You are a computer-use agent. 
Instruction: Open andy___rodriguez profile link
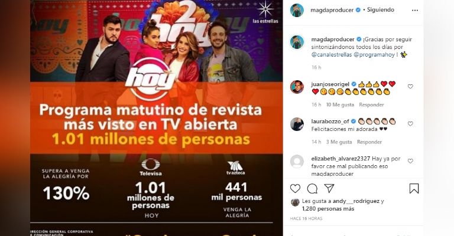(356, 201)
